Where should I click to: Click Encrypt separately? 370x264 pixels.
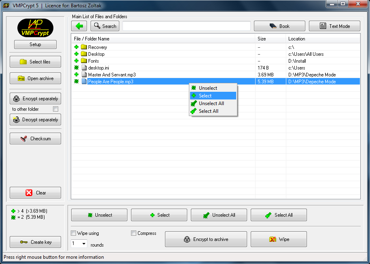(36, 99)
